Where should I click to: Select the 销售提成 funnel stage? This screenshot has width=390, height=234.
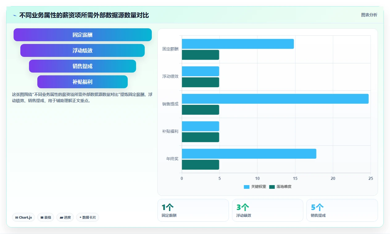click(83, 66)
